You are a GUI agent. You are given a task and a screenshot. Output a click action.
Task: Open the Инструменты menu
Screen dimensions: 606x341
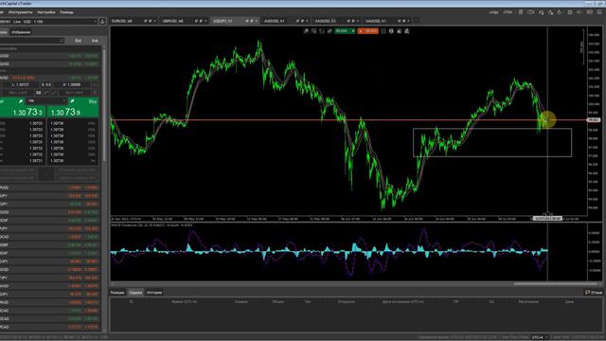(x=20, y=12)
